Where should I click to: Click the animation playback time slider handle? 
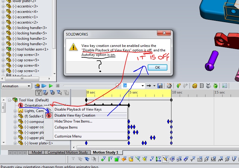[x=117, y=85]
